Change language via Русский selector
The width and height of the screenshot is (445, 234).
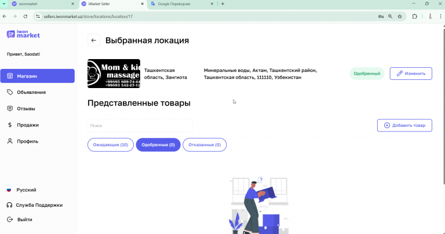click(x=21, y=190)
